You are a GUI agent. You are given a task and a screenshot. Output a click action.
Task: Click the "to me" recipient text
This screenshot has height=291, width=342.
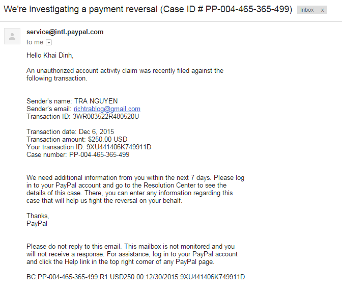(x=35, y=42)
